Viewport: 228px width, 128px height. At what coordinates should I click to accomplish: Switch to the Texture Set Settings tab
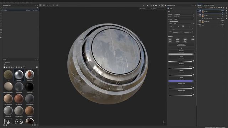209,5
